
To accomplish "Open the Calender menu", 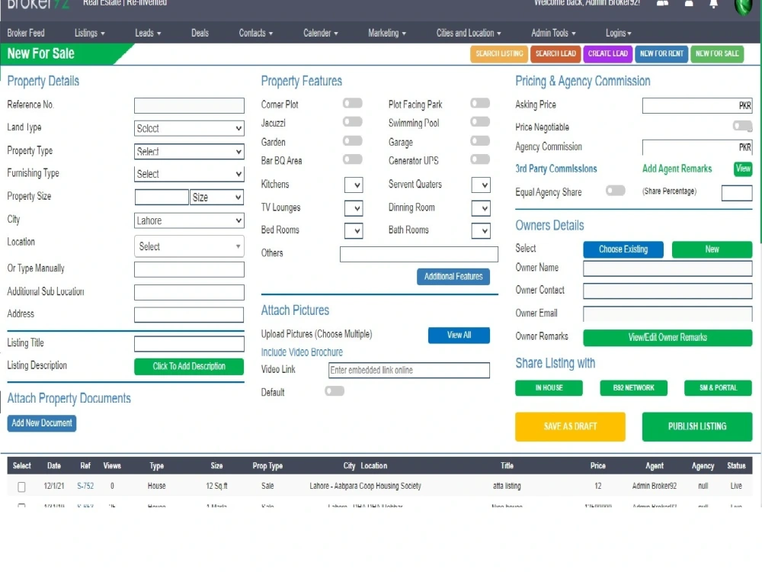I will (x=321, y=33).
